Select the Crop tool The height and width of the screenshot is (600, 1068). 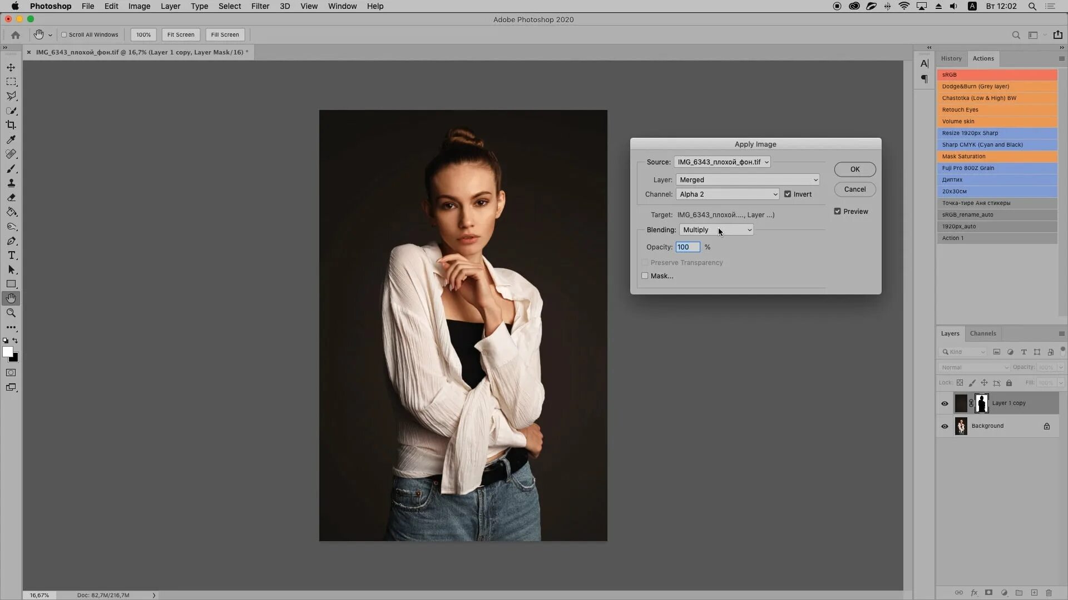point(11,124)
